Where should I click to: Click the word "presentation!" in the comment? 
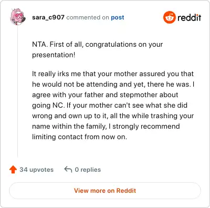click(54, 55)
